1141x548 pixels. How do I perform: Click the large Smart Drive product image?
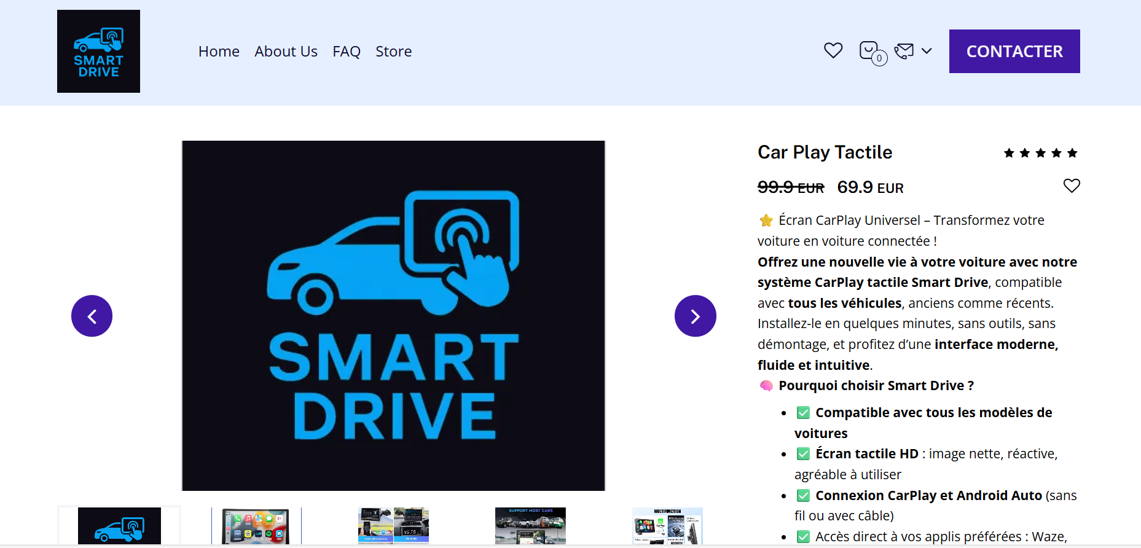(393, 316)
